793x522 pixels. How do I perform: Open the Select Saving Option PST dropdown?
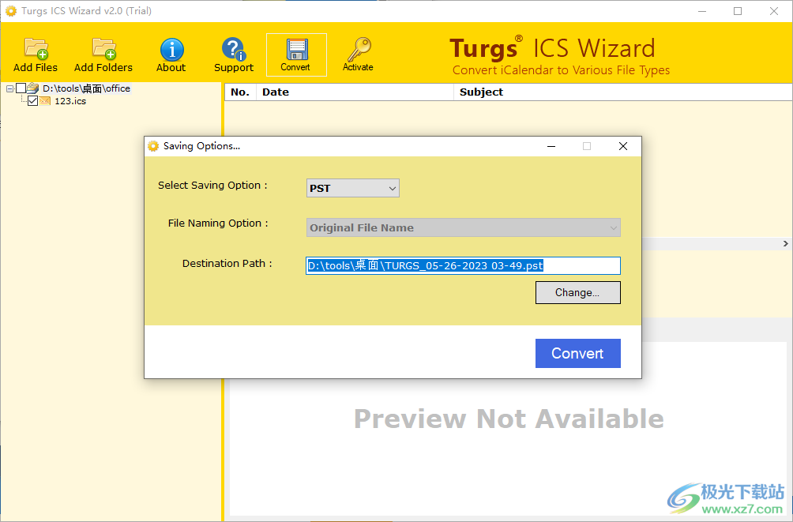[352, 188]
